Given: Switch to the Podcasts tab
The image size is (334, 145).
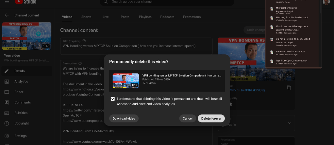Looking at the screenshot, I should pos(167,17).
